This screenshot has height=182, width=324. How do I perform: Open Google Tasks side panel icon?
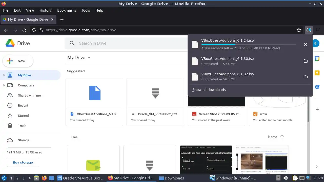317,87
